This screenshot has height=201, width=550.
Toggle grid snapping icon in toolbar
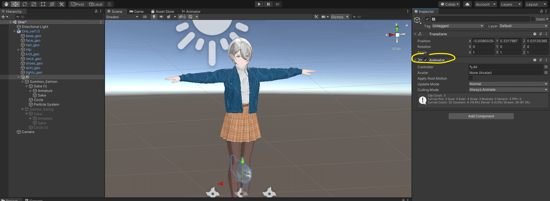point(110,4)
